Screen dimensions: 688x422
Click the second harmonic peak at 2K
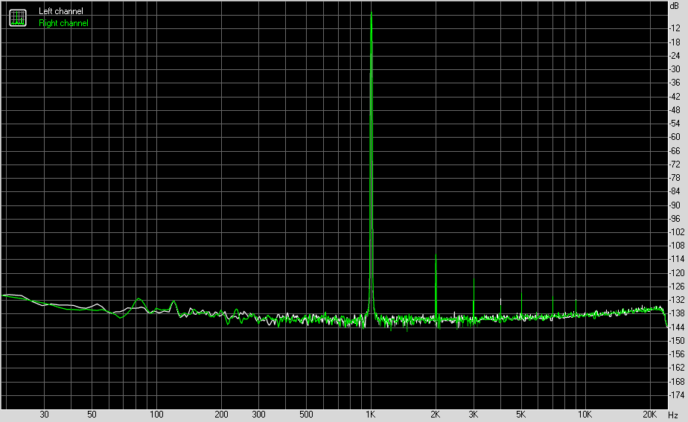tap(436, 259)
